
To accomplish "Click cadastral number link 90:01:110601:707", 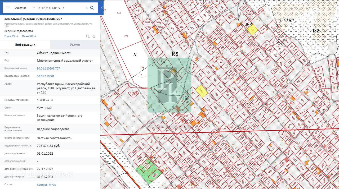I will tap(48, 68).
